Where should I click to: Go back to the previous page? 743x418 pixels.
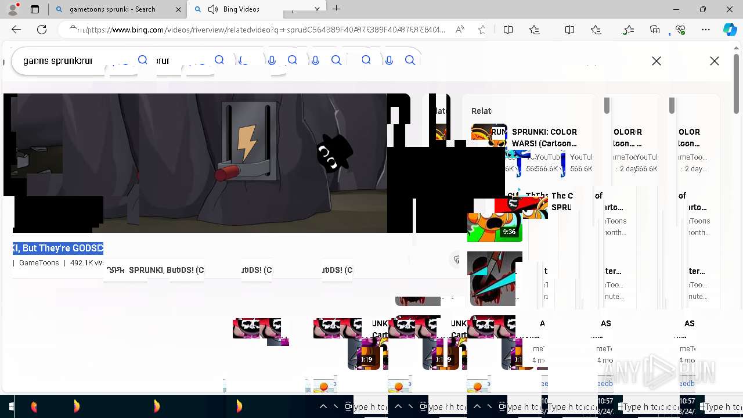point(16,30)
